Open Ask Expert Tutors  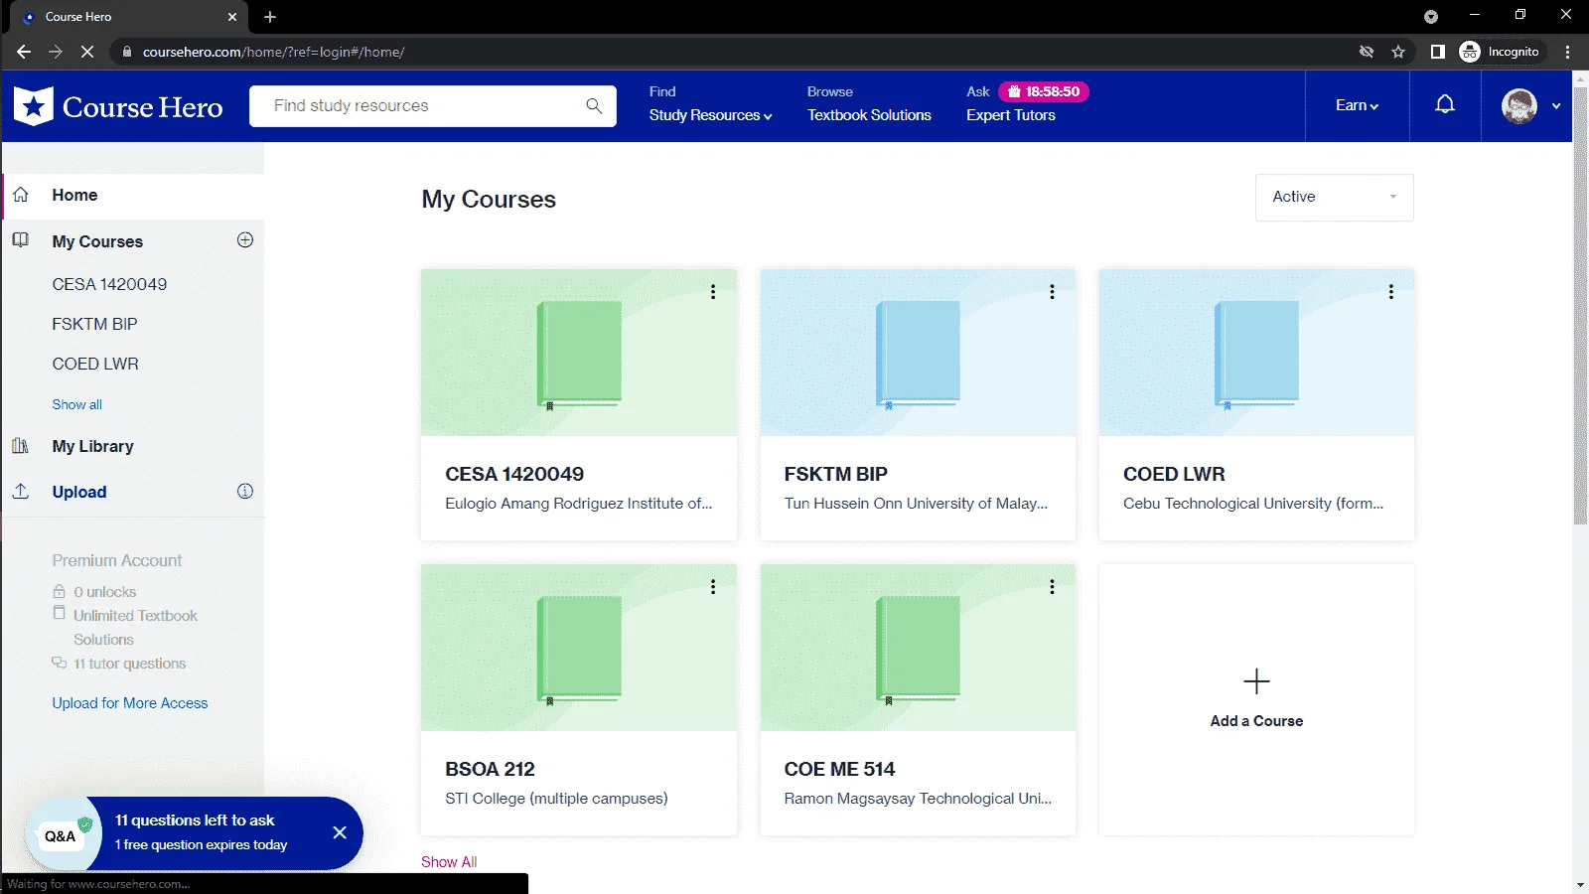1011,115
